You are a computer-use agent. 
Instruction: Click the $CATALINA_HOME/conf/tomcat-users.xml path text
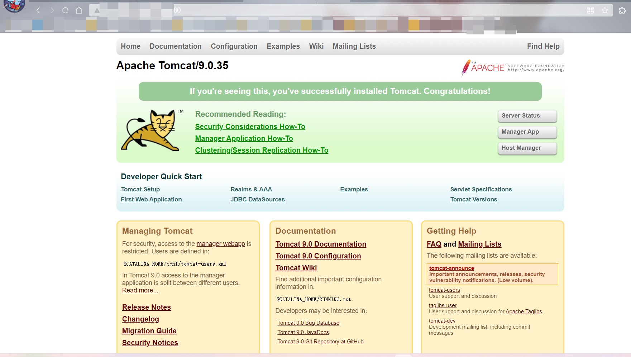coord(175,264)
